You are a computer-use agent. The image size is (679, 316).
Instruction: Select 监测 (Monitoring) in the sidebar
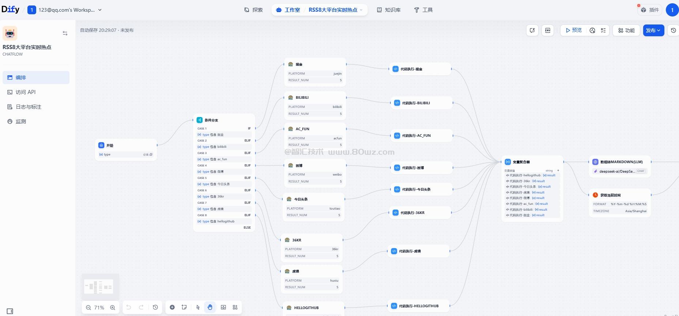pos(36,121)
